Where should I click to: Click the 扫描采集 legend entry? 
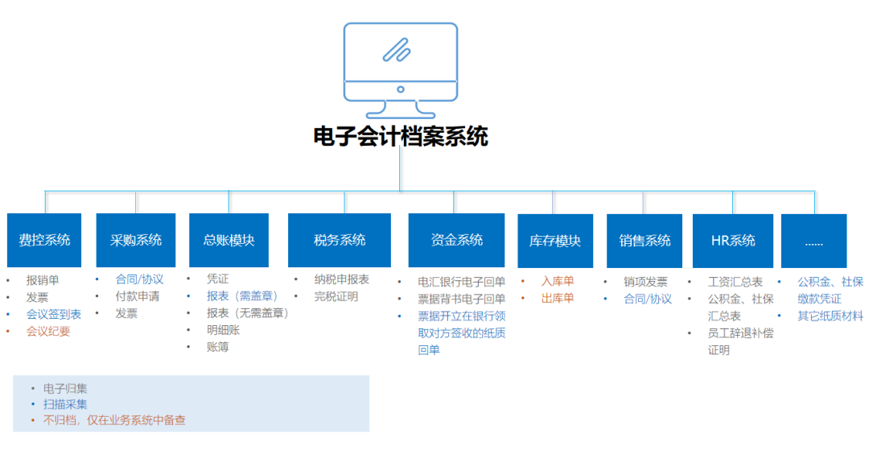point(65,404)
